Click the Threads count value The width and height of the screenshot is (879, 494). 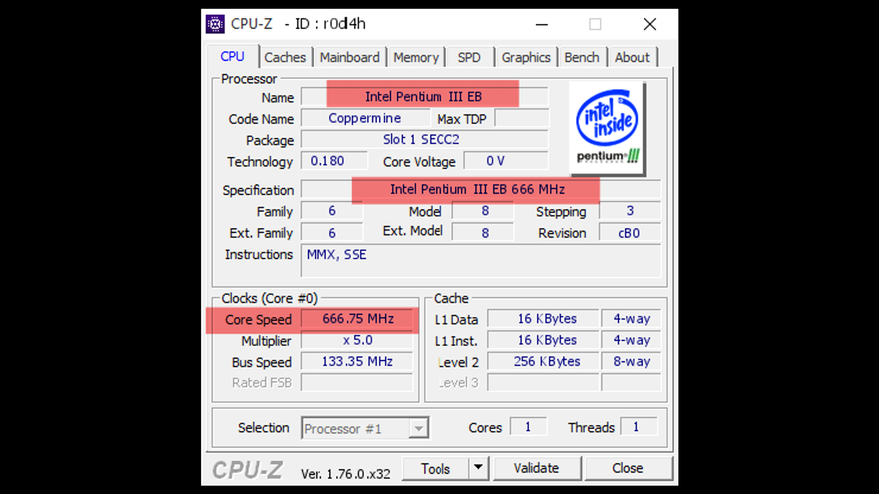(x=639, y=427)
